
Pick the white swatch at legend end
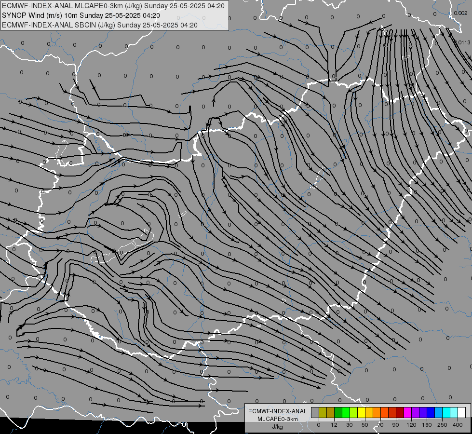point(462,412)
